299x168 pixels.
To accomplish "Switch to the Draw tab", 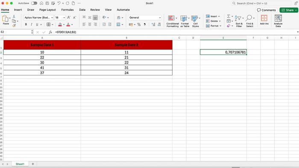I will (30, 10).
